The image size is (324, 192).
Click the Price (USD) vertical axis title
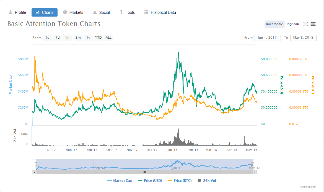click(281, 85)
